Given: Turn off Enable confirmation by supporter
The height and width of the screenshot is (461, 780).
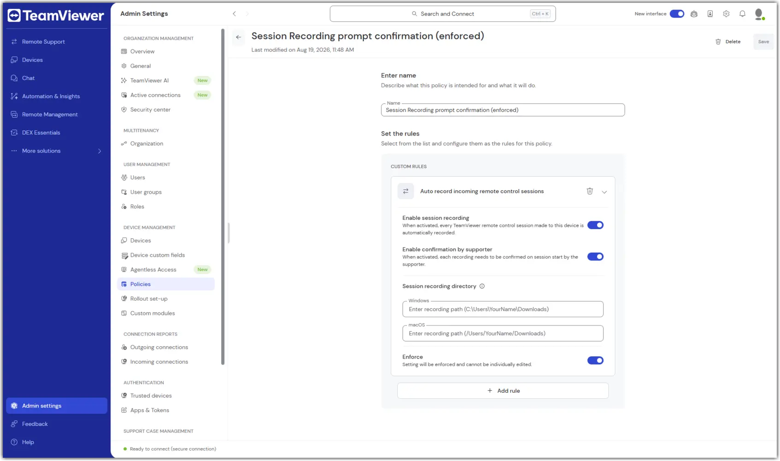Looking at the screenshot, I should point(595,257).
